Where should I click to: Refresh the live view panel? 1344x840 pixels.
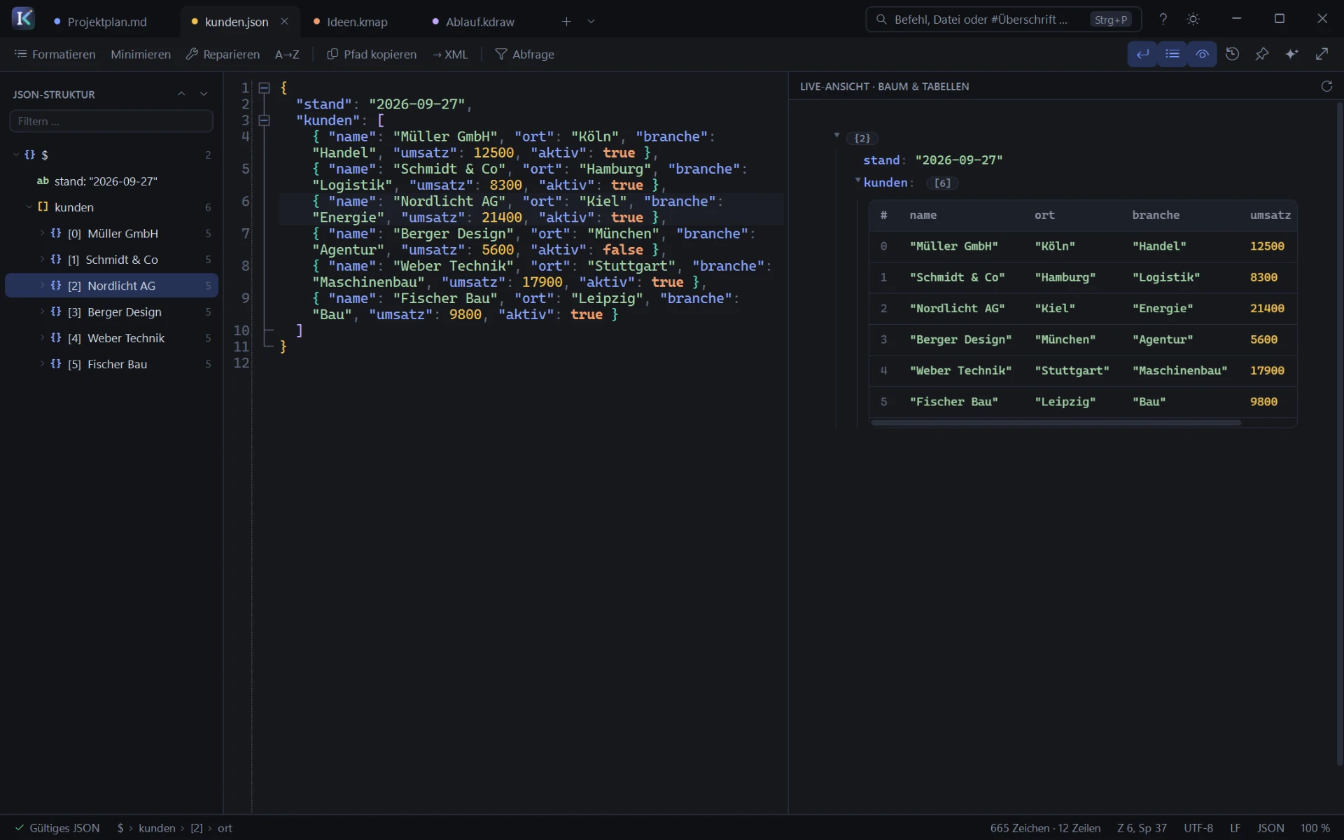1326,86
